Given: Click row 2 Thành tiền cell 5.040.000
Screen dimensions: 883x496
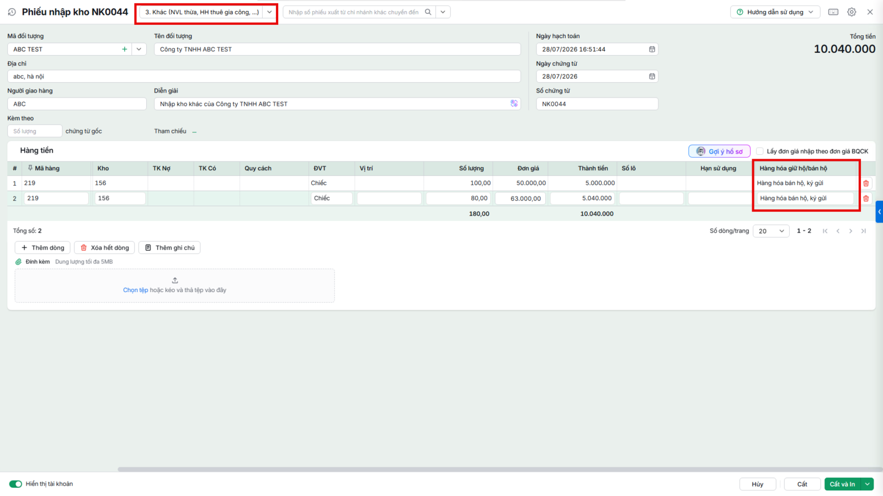Looking at the screenshot, I should coord(582,198).
